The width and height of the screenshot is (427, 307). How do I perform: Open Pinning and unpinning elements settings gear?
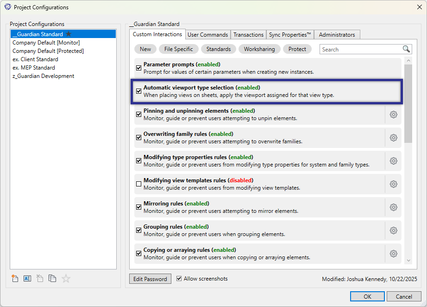coord(393,114)
